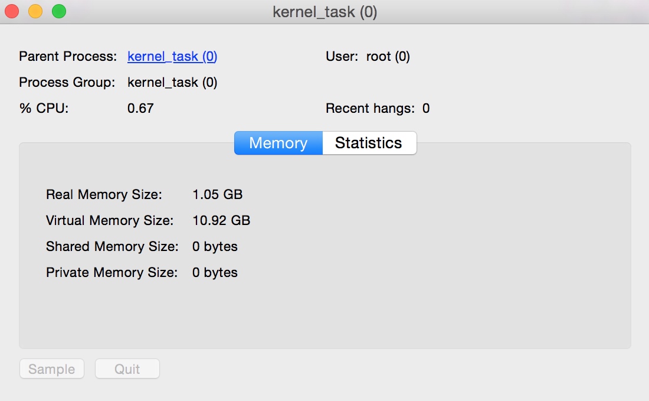Click the 10.92 GB virtual memory value

[221, 220]
